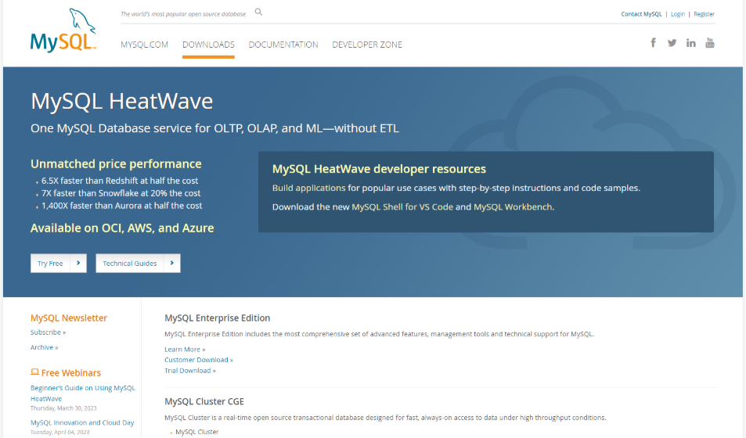The image size is (746, 438).
Task: Open MySQL YouTube channel icon
Action: (709, 43)
